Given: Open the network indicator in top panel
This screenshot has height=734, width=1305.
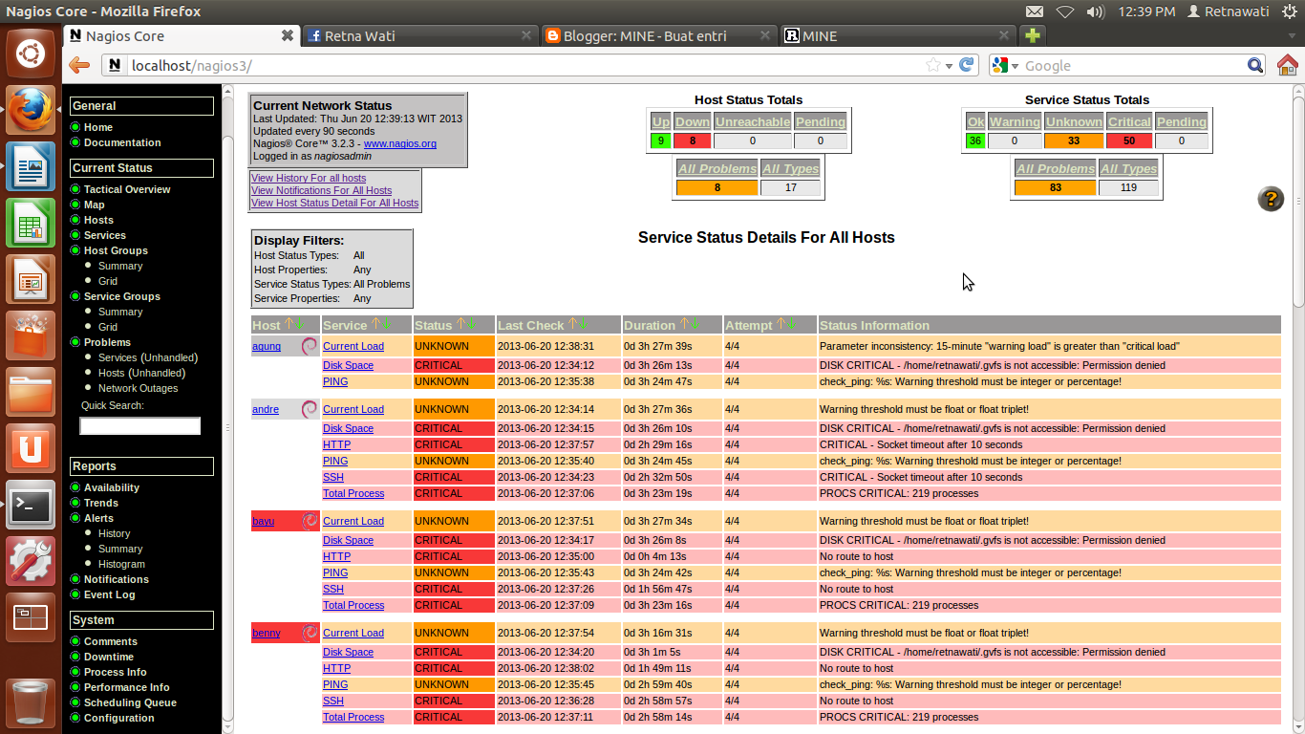Looking at the screenshot, I should [x=1065, y=11].
